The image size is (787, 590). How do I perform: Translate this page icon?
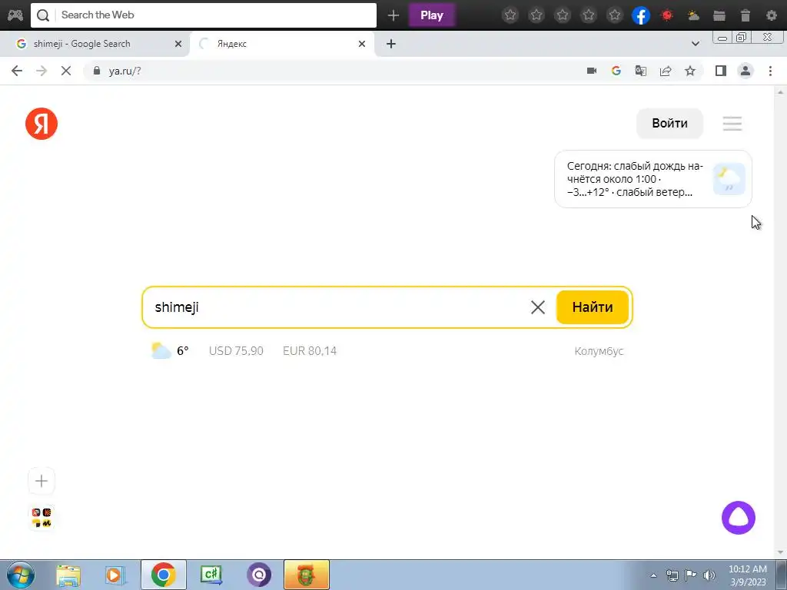(x=641, y=71)
